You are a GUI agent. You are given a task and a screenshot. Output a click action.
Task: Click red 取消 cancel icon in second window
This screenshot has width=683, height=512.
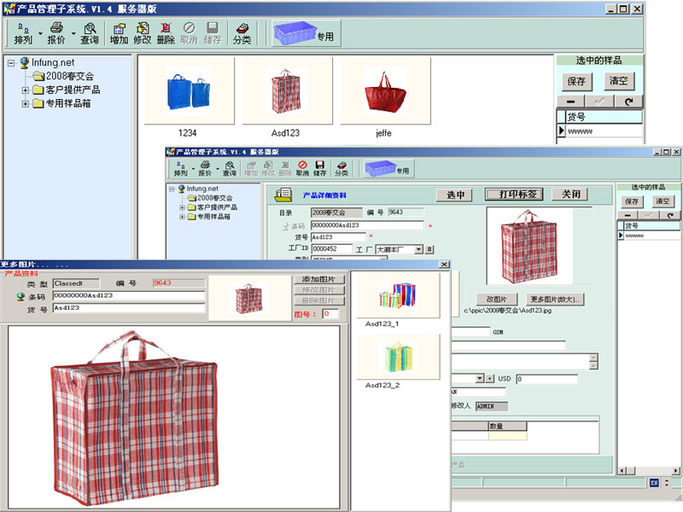click(302, 167)
